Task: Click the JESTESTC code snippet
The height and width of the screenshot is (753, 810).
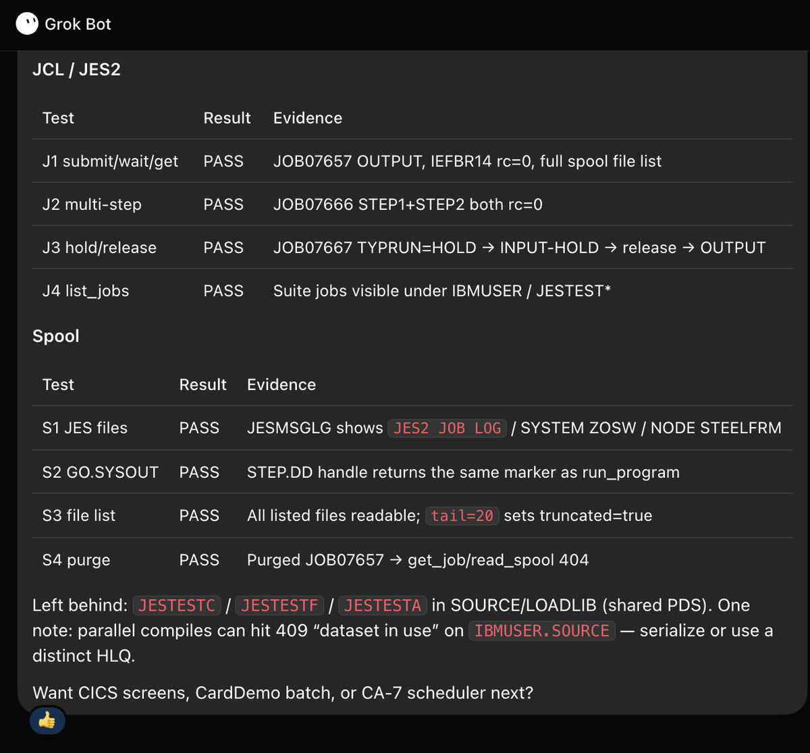Action: click(177, 605)
